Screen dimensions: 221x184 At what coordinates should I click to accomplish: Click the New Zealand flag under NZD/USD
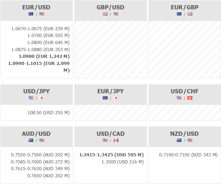[x=179, y=140]
